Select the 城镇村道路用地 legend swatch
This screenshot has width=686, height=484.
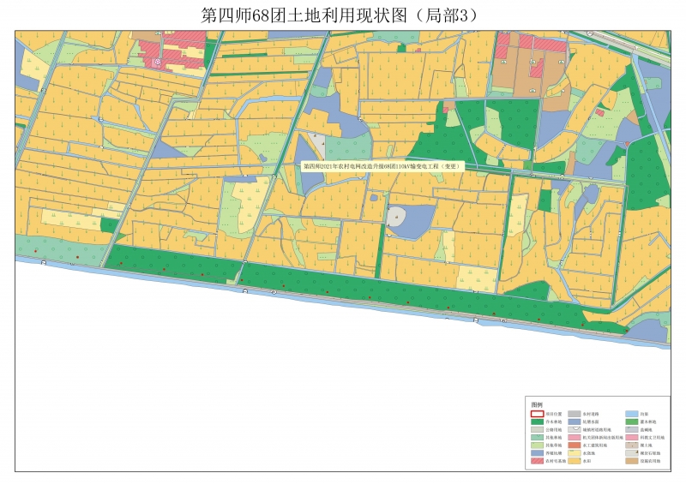coord(575,430)
